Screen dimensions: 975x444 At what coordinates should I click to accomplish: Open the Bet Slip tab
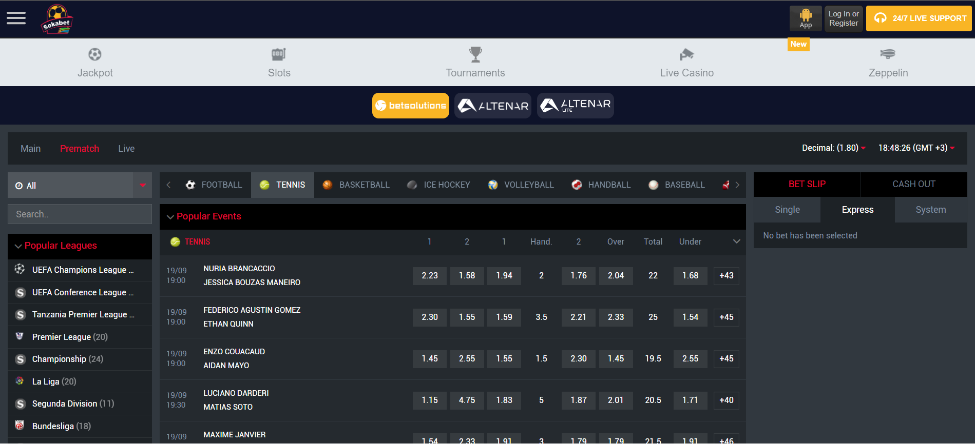807,184
